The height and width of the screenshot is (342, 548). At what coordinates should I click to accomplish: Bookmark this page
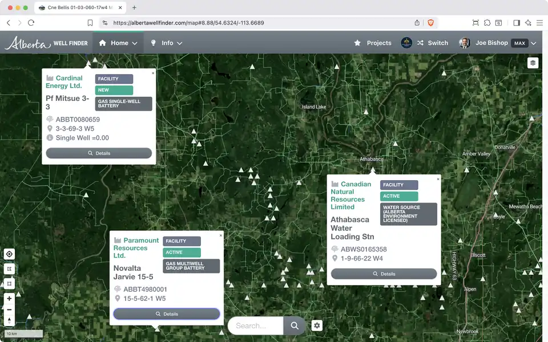90,23
